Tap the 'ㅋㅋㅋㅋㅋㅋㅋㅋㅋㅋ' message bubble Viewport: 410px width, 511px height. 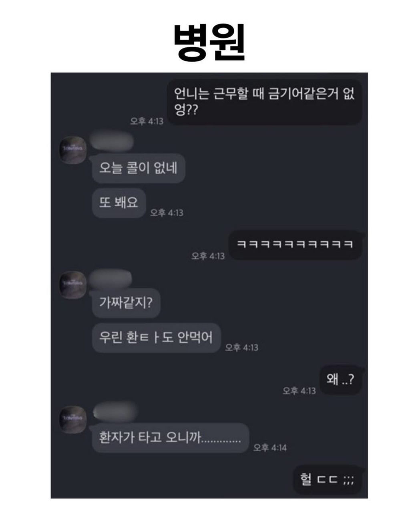click(295, 244)
